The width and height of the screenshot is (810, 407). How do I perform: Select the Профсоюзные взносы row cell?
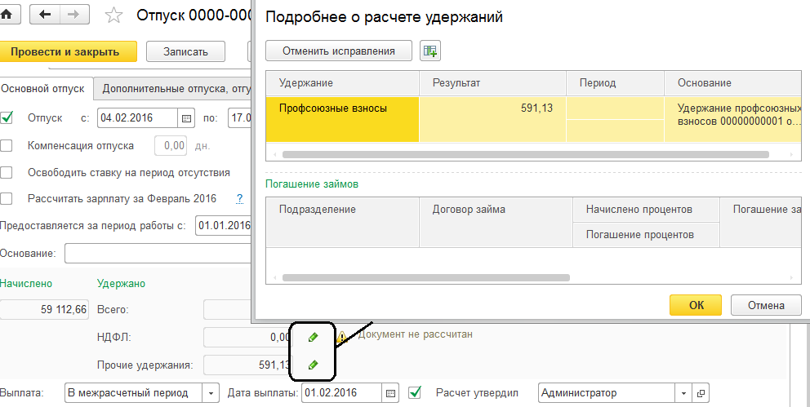coord(342,119)
